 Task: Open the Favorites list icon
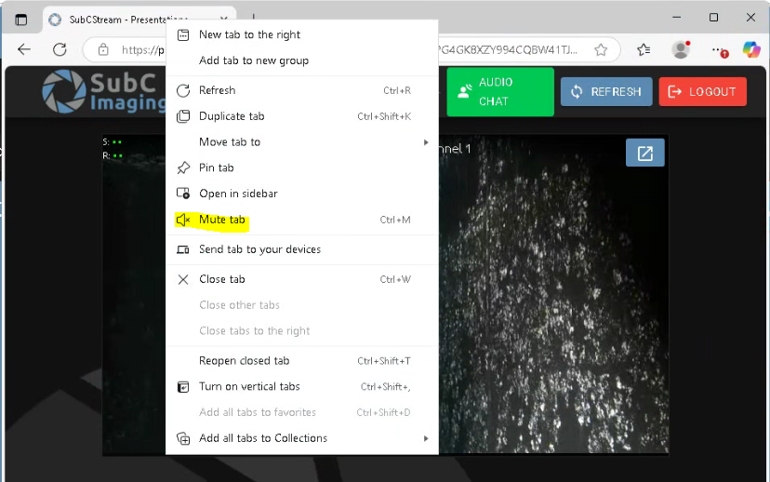click(x=644, y=49)
